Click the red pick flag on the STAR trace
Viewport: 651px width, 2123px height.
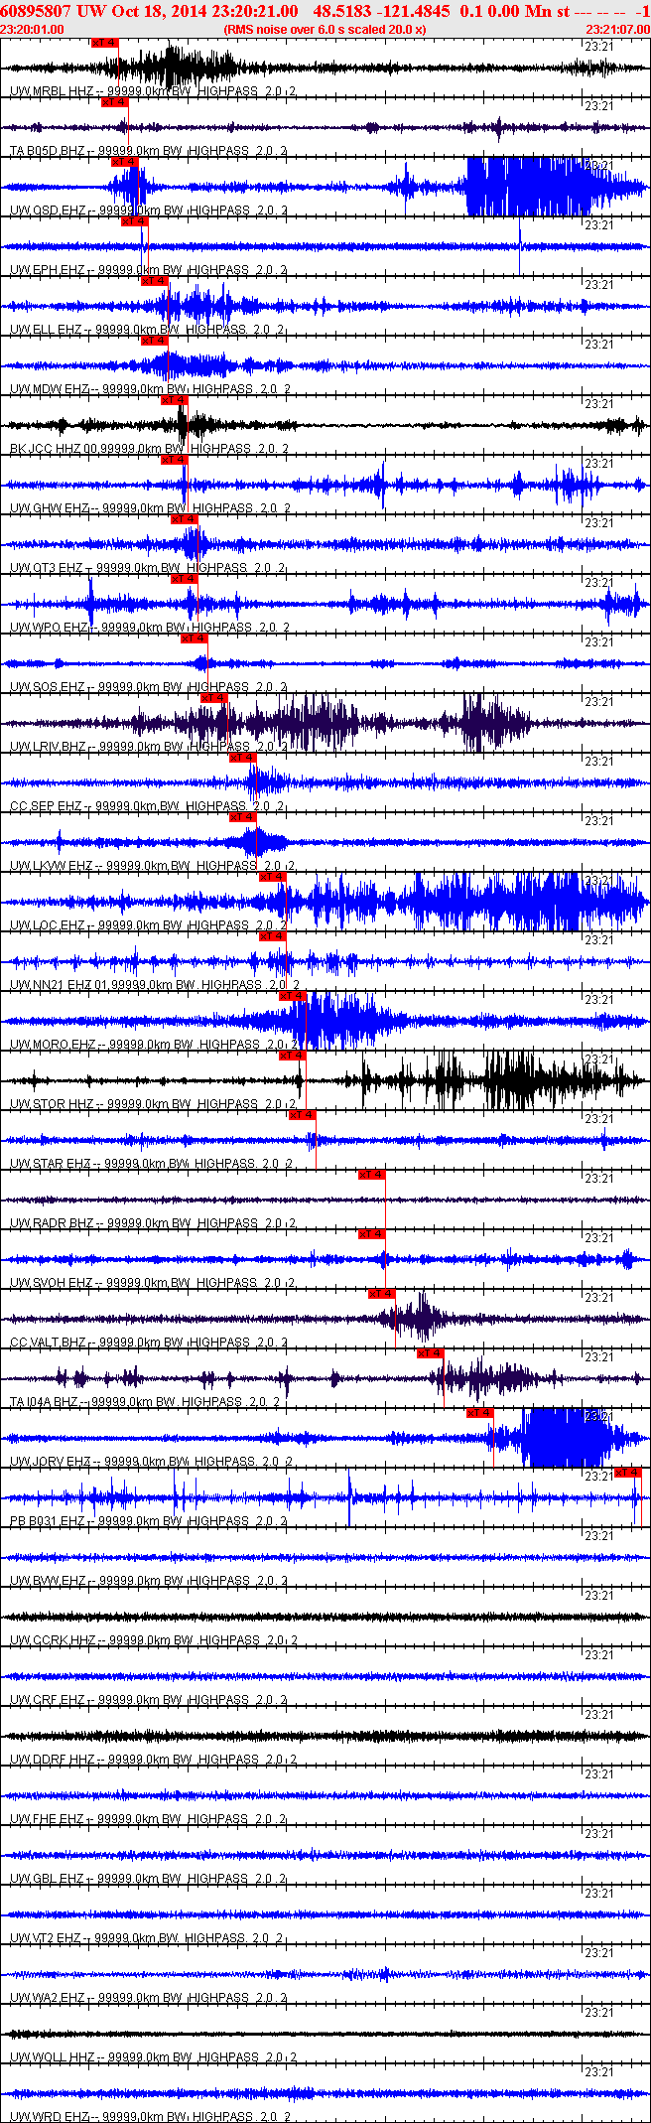pos(303,1115)
